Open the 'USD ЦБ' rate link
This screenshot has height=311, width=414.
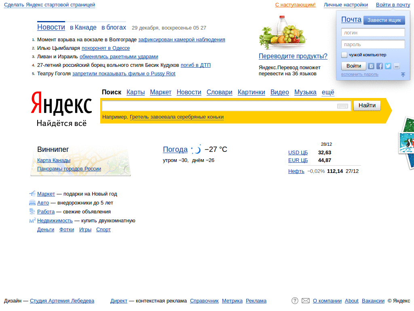pyautogui.click(x=298, y=152)
